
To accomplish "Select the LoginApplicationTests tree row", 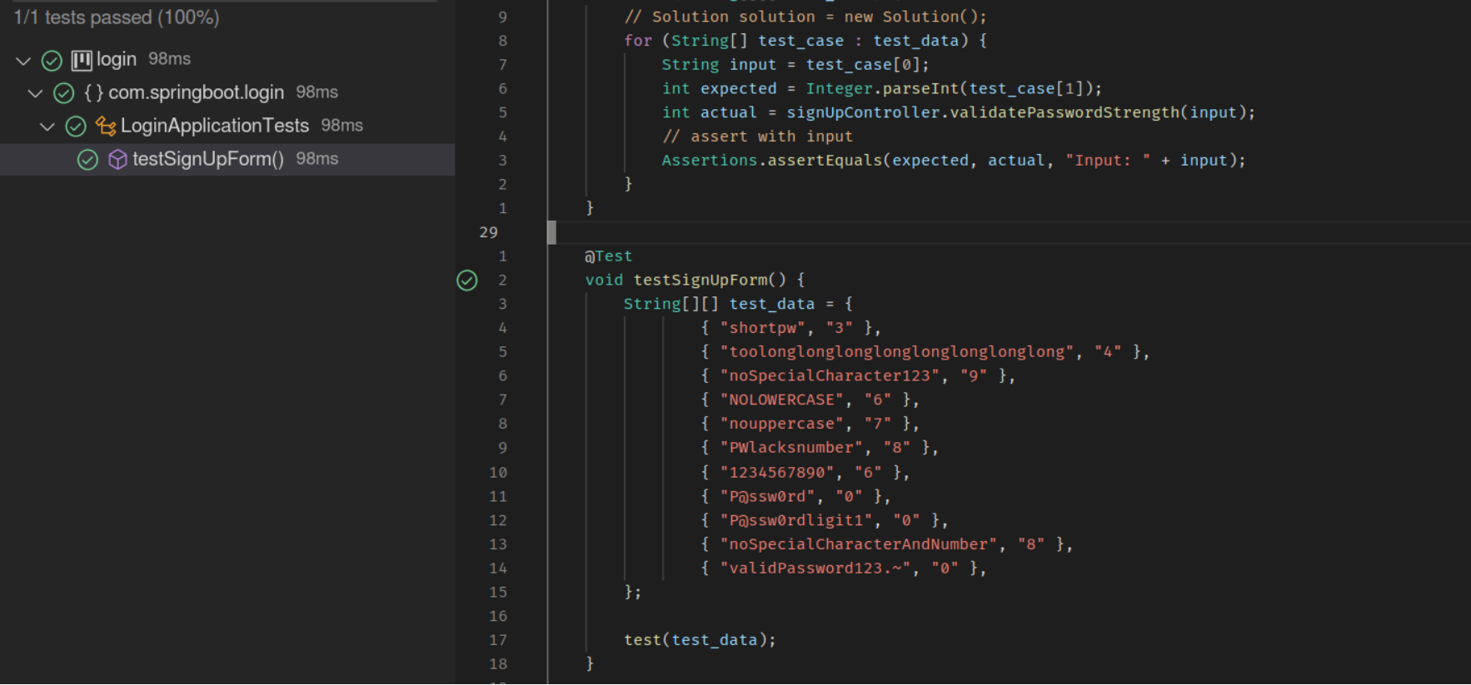I will coord(227,126).
